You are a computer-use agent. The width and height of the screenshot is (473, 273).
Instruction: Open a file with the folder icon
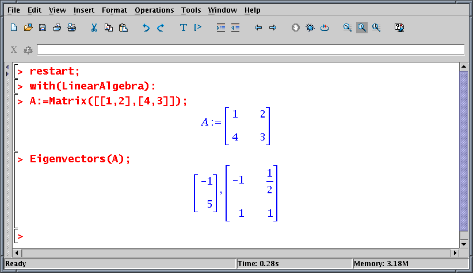point(28,28)
